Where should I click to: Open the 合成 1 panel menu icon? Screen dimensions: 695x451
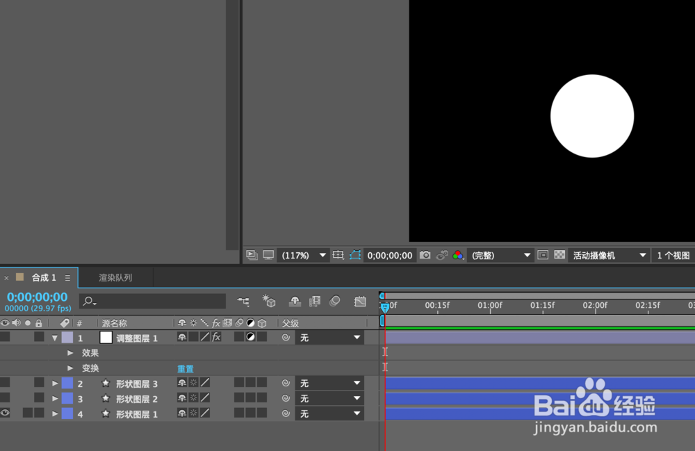[68, 278]
